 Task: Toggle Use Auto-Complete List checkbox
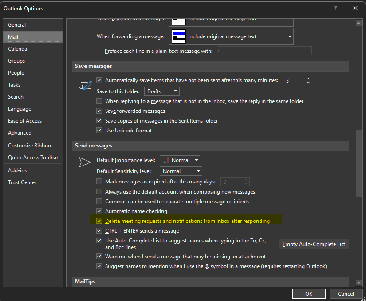pos(99,241)
